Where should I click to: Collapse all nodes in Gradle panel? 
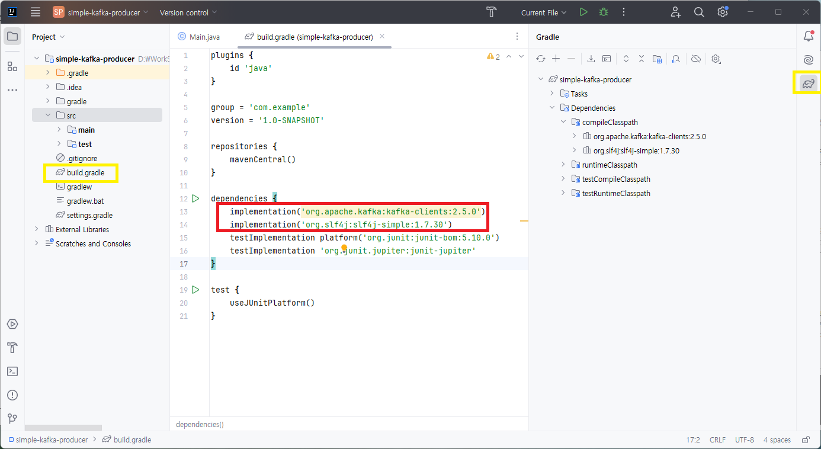point(642,59)
